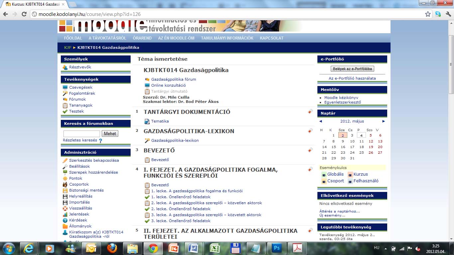Click the help question mark near Részletes keresés

pos(100,141)
